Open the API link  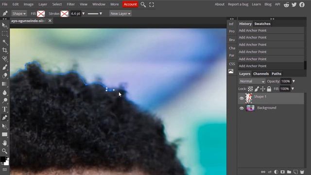click(277, 4)
